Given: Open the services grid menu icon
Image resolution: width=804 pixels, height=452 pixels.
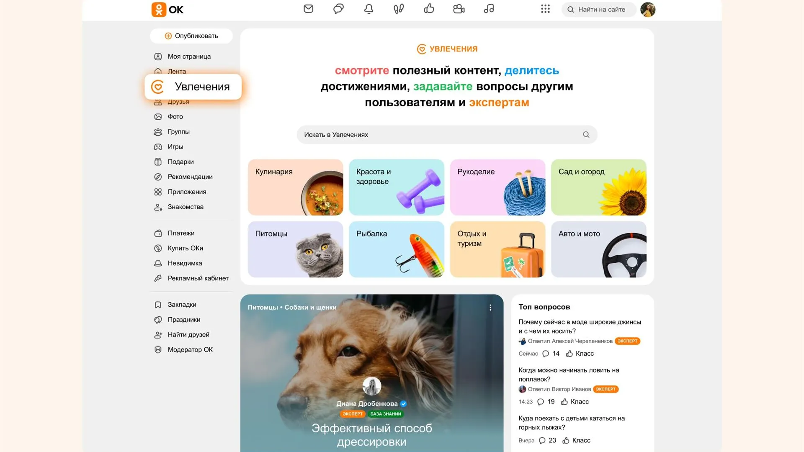Looking at the screenshot, I should point(545,9).
